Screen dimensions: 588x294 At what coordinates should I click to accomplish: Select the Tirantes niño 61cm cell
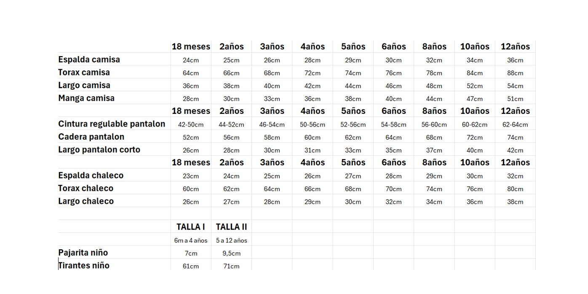[191, 266]
